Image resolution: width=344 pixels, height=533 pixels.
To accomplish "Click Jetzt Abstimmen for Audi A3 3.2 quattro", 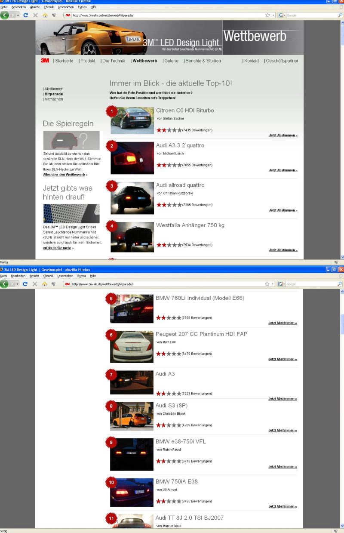I will coord(283,170).
